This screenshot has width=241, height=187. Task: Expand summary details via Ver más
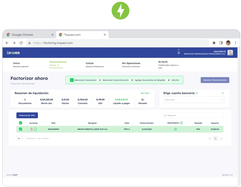tap(145, 93)
